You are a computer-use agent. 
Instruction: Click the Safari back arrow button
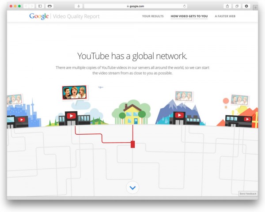[26, 6]
